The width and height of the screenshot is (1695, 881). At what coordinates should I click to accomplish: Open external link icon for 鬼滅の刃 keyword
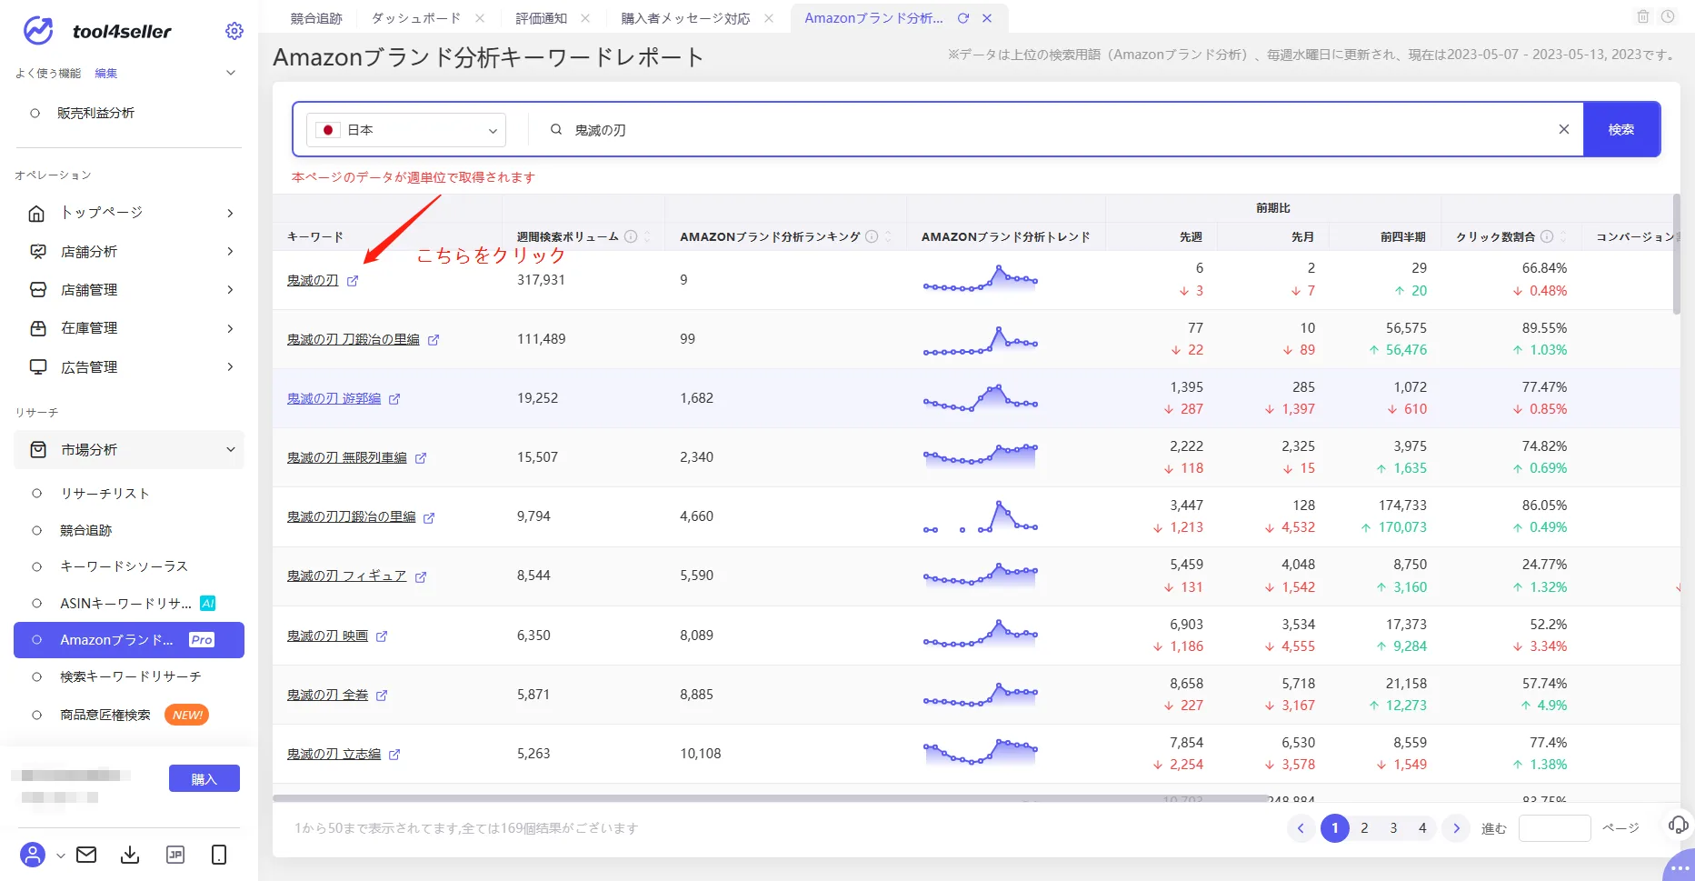(353, 281)
